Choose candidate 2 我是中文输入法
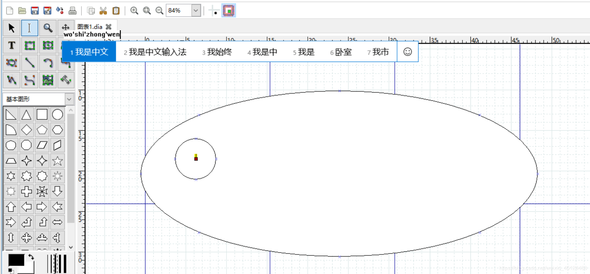Image resolution: width=590 pixels, height=274 pixels. [x=155, y=52]
